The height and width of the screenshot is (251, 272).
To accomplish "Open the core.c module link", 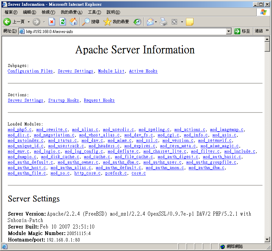I will [139, 173].
